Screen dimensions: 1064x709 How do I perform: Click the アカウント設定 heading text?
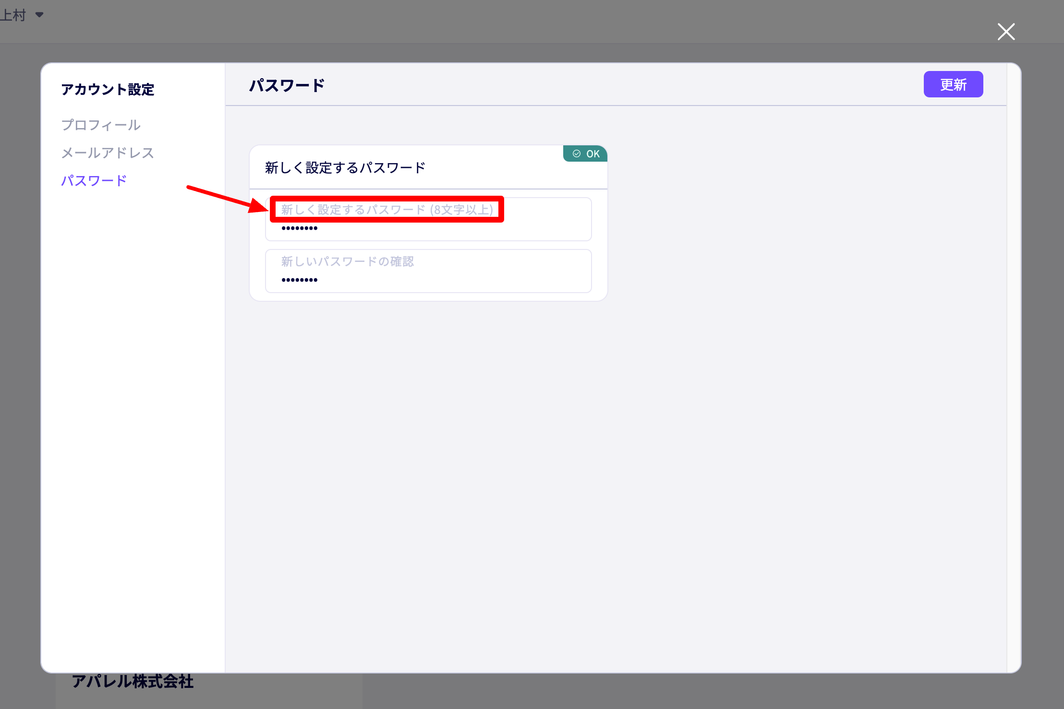click(108, 90)
